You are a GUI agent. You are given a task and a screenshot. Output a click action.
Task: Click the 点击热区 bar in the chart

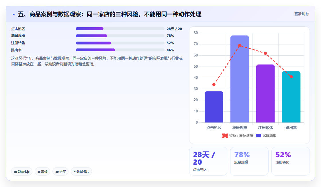214,107
